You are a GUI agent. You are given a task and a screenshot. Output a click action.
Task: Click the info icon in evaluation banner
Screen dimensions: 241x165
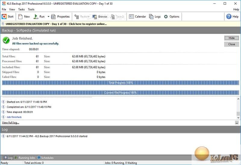[3, 24]
